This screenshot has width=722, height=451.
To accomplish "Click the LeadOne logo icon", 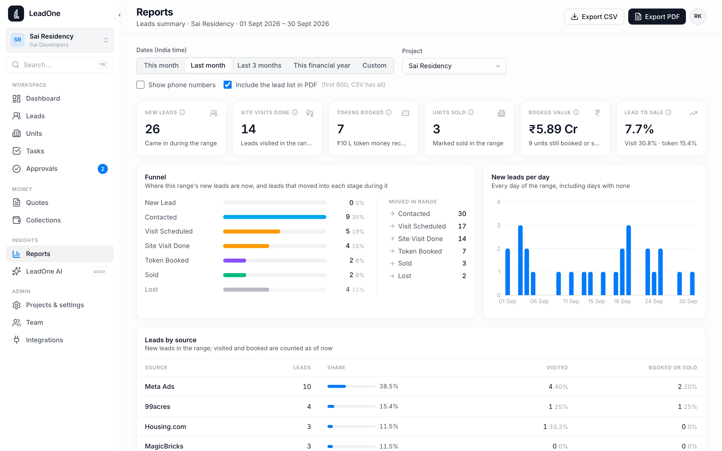I will pos(16,14).
